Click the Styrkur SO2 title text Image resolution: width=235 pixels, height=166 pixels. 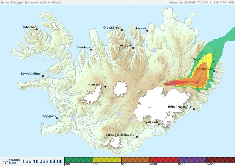point(31,2)
